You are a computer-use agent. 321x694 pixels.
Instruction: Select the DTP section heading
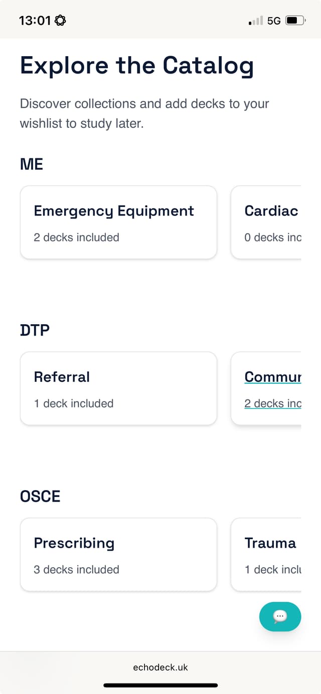pos(35,330)
